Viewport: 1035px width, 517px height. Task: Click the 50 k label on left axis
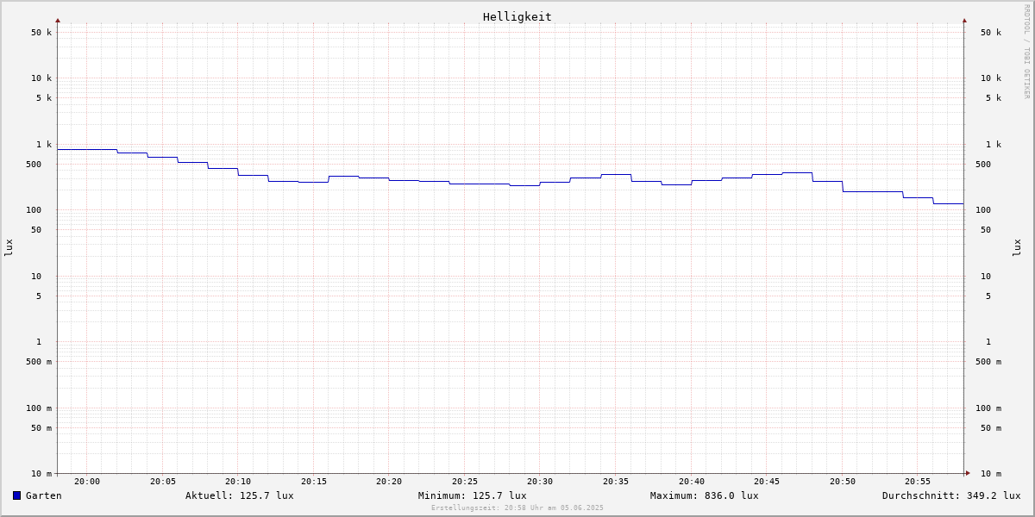point(41,33)
